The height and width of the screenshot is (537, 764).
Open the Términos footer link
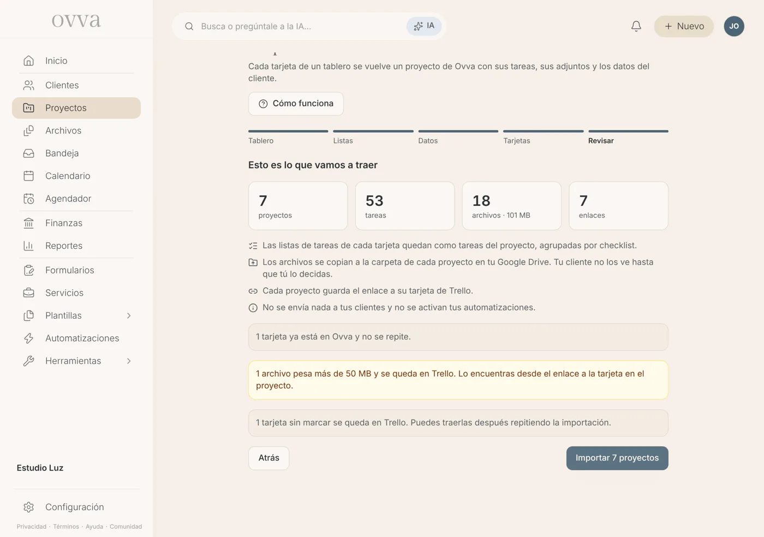pos(66,527)
